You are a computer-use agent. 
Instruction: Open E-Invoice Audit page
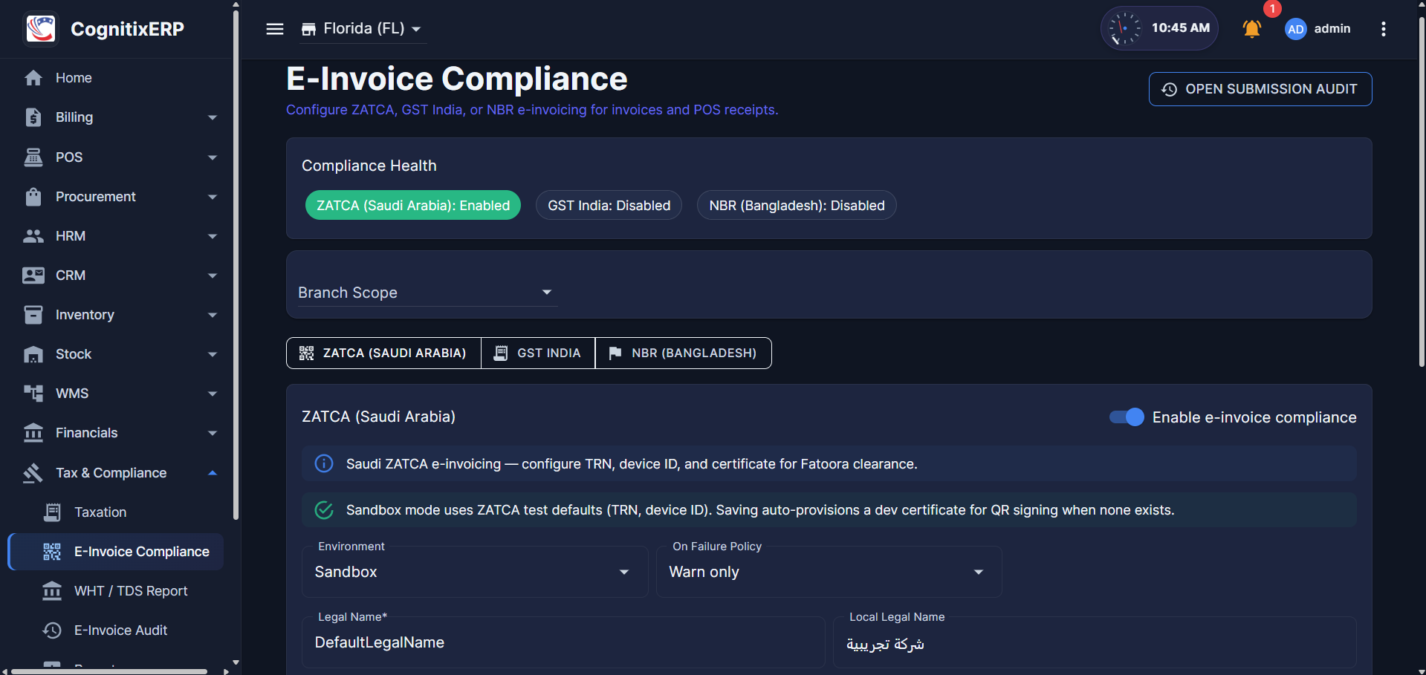tap(117, 630)
